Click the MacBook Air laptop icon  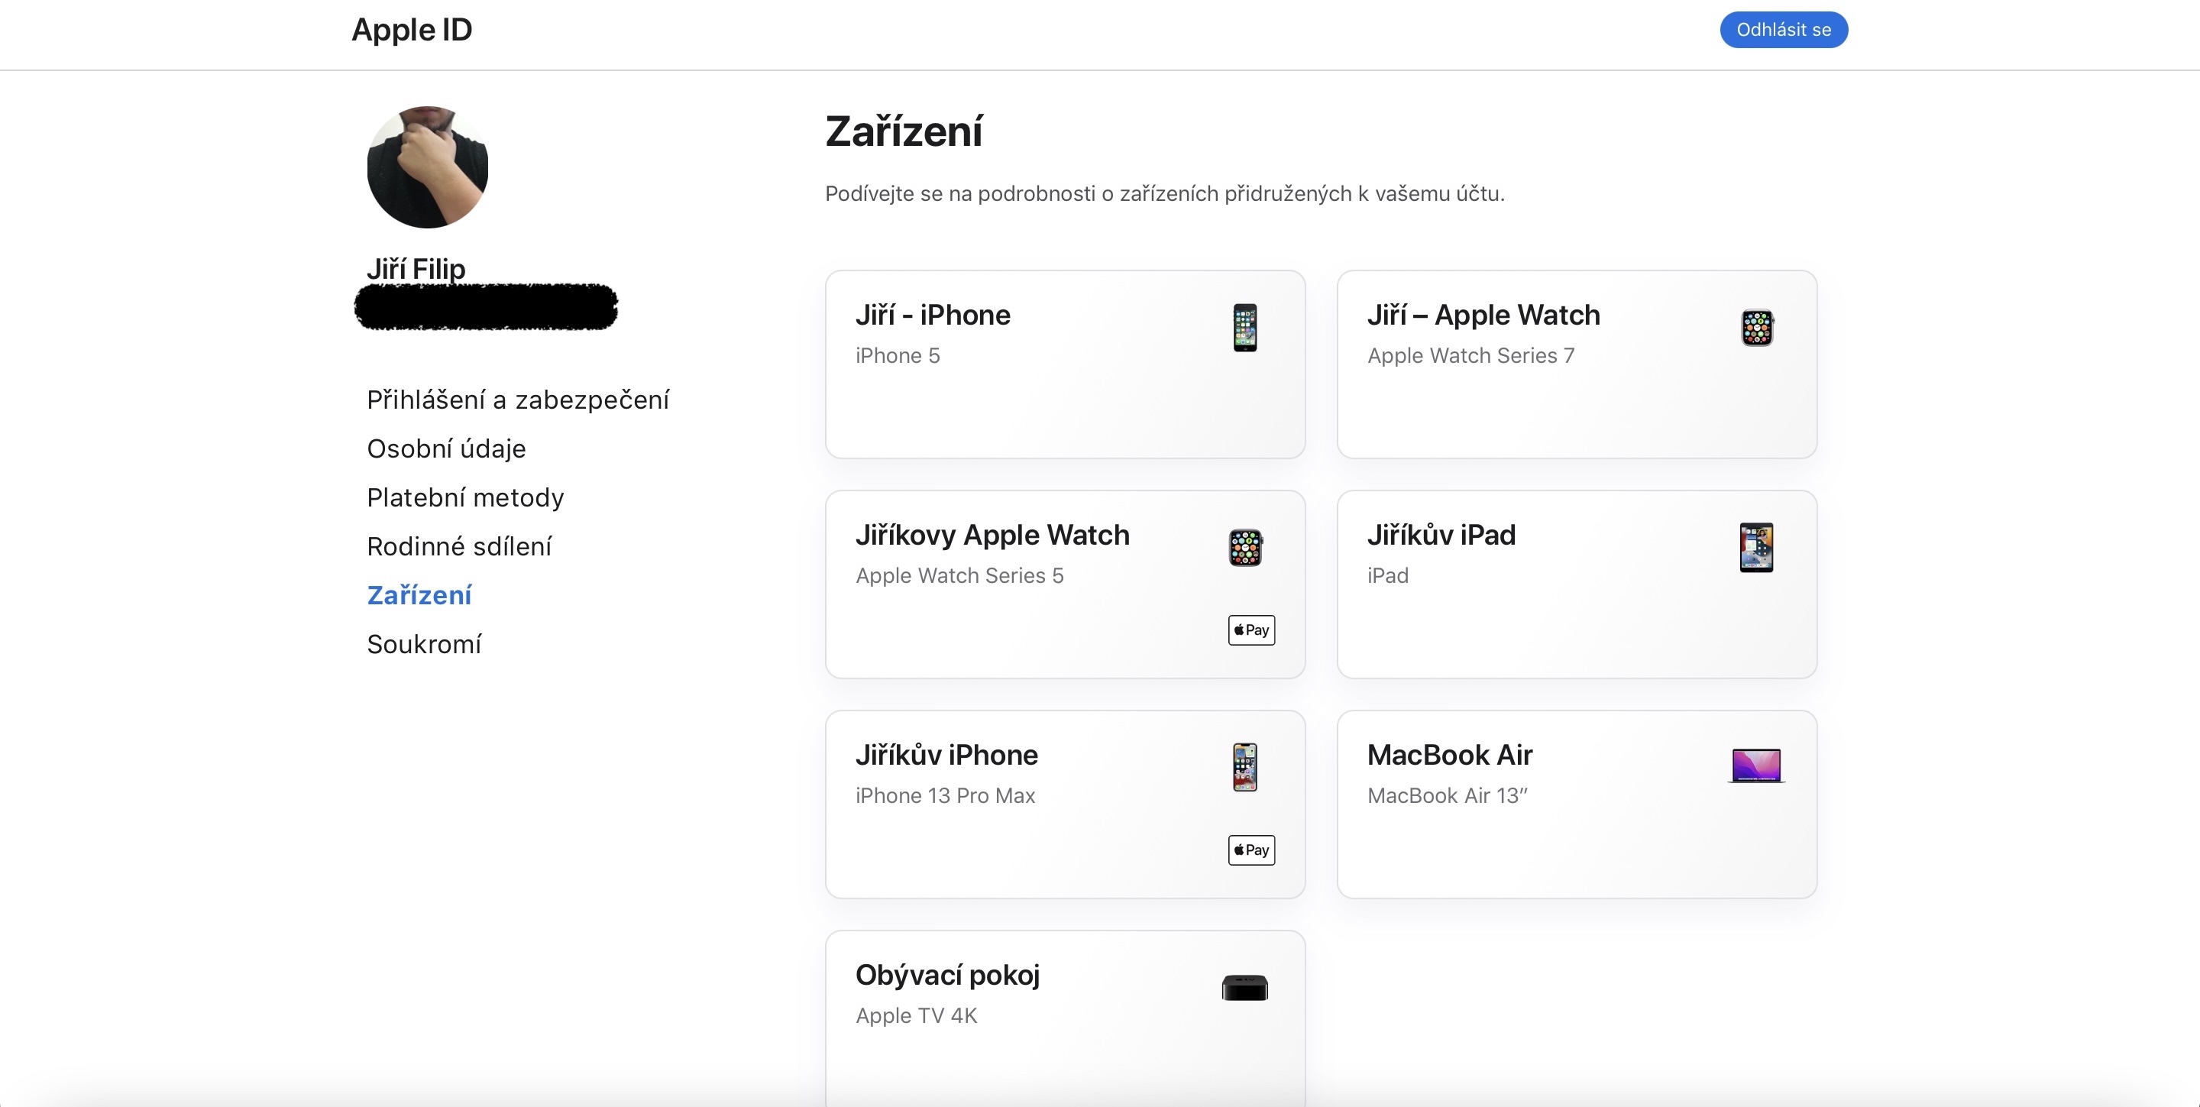pos(1756,766)
